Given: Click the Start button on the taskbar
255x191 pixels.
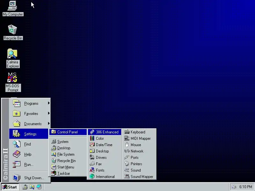Looking at the screenshot, I should (10, 187).
